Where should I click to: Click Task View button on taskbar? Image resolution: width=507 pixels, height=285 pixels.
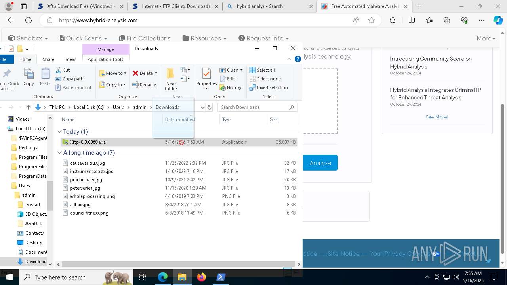[x=143, y=277]
